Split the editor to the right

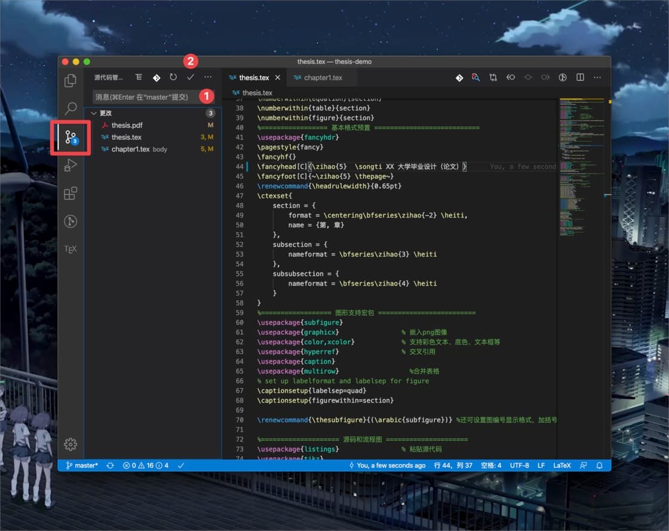(580, 77)
